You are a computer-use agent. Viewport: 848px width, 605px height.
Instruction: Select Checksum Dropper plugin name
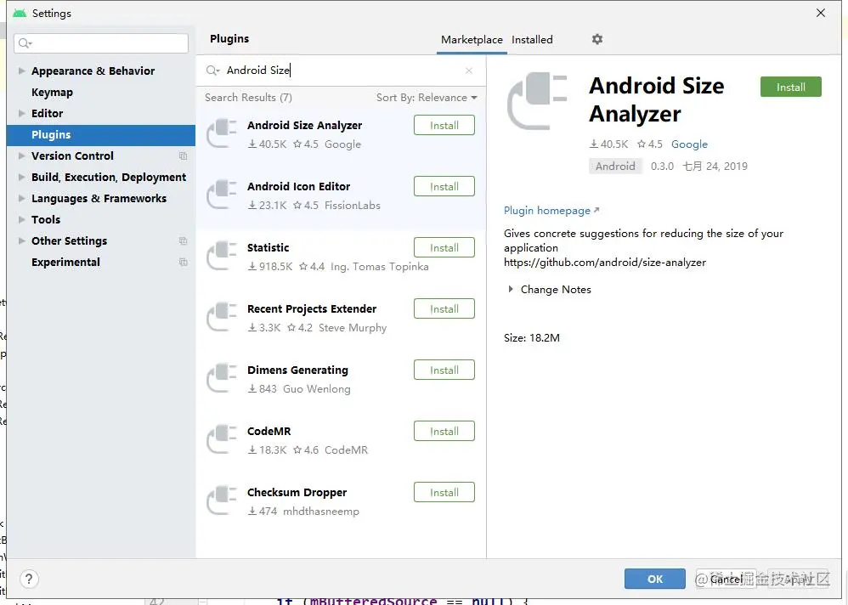[297, 493]
